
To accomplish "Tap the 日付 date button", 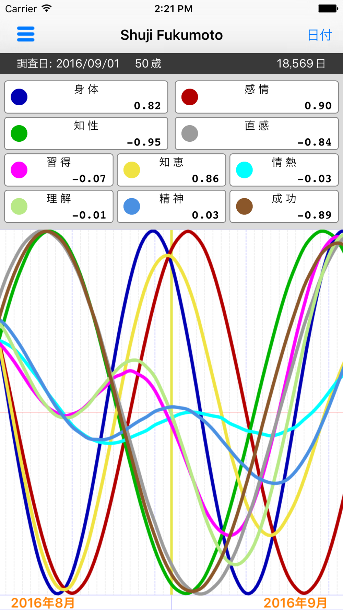I will coord(320,35).
